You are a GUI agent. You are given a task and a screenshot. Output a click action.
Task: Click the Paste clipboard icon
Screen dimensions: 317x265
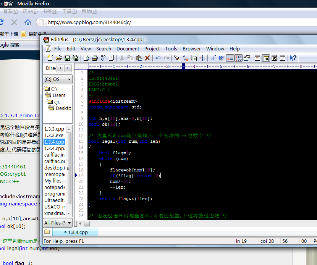[139, 58]
